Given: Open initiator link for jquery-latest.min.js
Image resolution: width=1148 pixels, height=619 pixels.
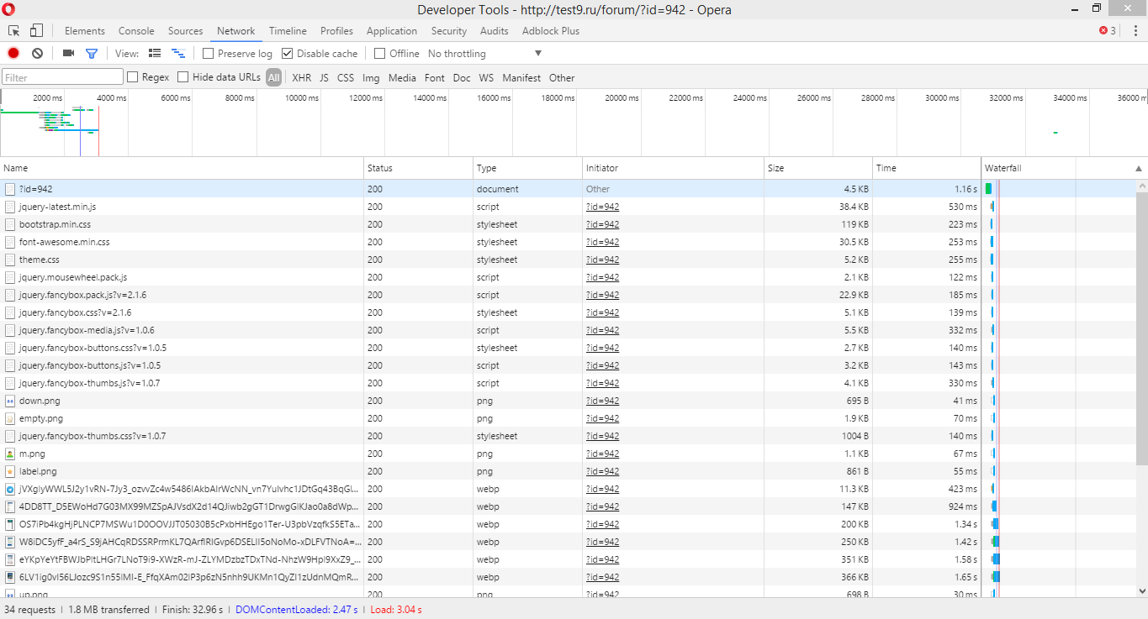Looking at the screenshot, I should [602, 207].
